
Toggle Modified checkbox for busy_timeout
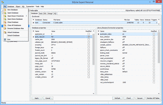click(x=154, y=37)
